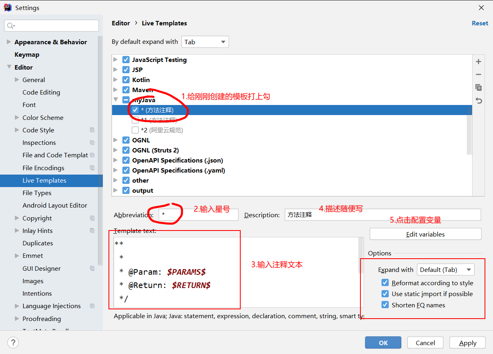Open help with question mark icon
Viewport: 493px width, 354px height.
point(13,343)
